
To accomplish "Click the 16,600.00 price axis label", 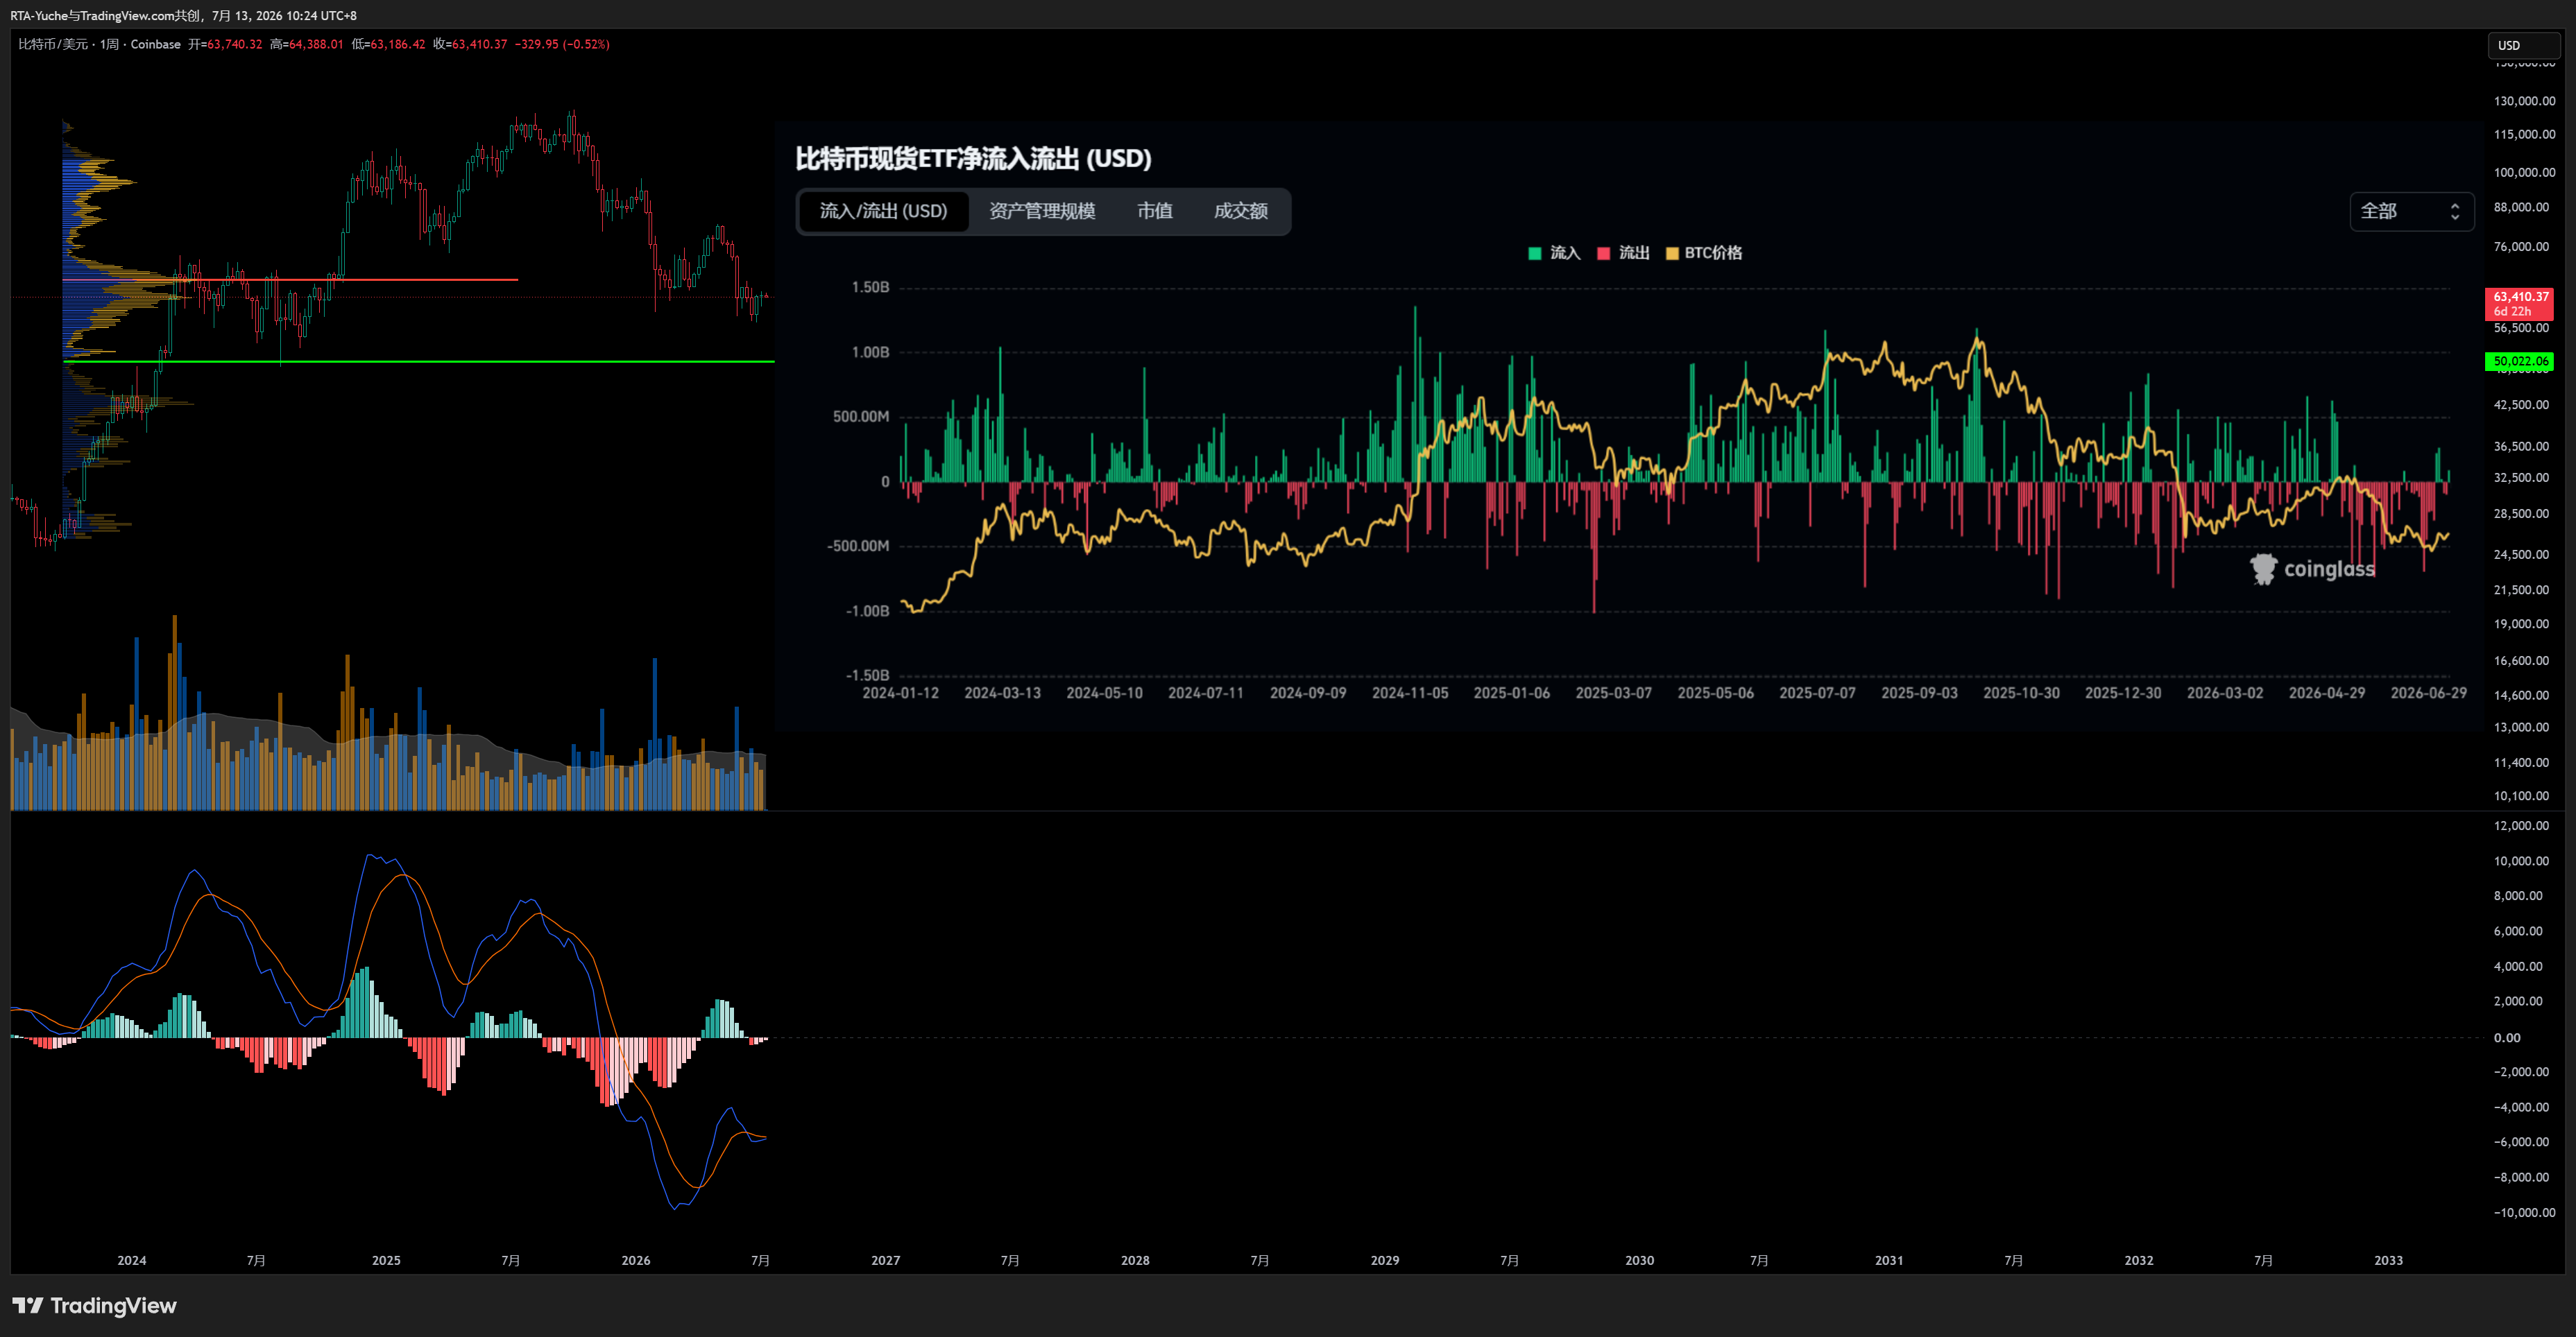I will (2521, 660).
